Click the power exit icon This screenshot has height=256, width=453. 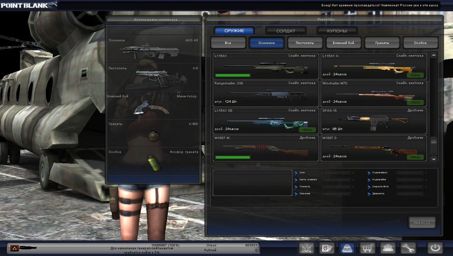pos(436,248)
